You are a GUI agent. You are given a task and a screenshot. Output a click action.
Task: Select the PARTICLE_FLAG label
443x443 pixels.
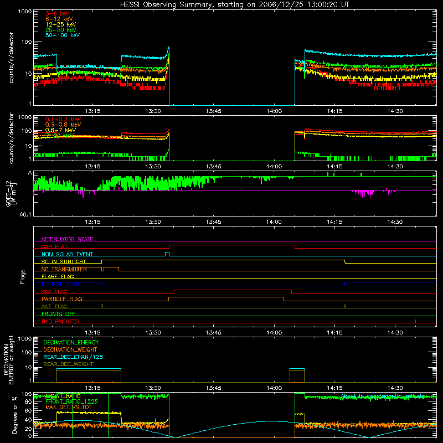(x=62, y=298)
